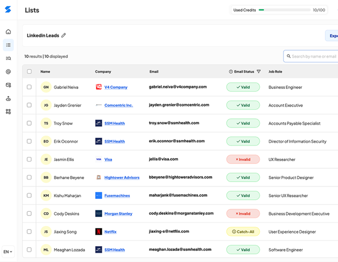Click the pencil icon beside Linkedin Leads
This screenshot has width=338, height=262.
64,35
